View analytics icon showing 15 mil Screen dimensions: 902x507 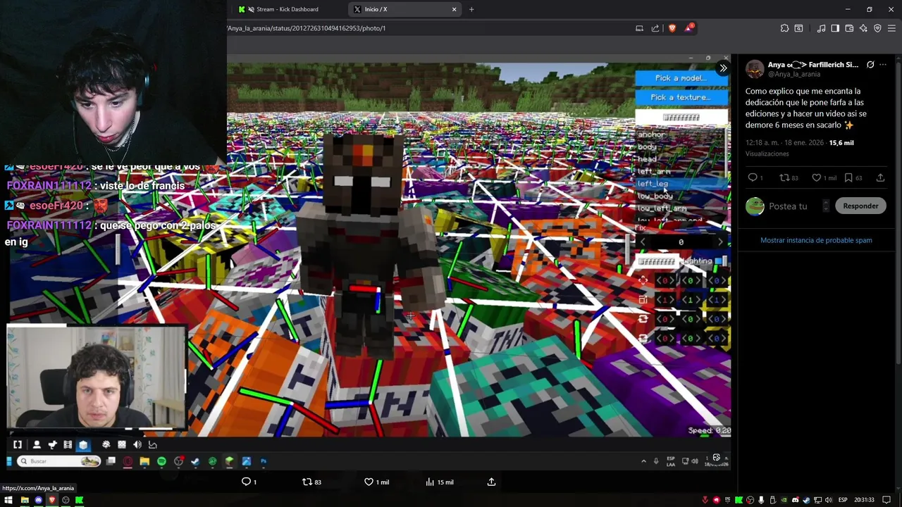[430, 482]
